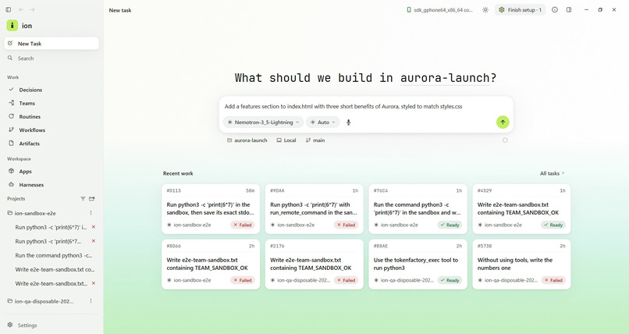Image resolution: width=629 pixels, height=334 pixels.
Task: Open the All tasks link
Action: point(553,173)
